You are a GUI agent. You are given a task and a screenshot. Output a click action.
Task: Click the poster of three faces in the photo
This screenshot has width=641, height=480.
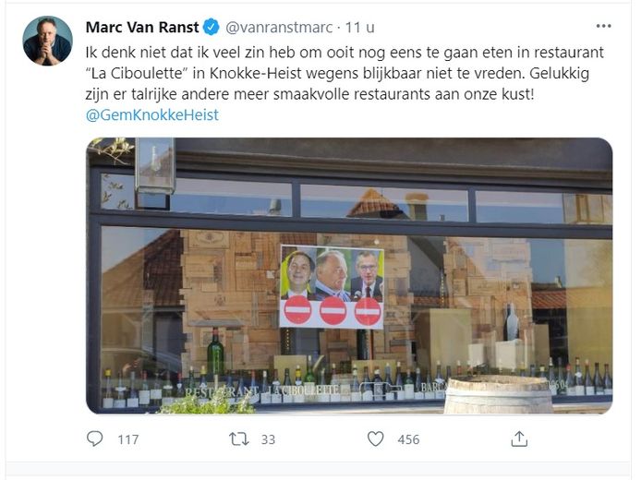point(332,287)
